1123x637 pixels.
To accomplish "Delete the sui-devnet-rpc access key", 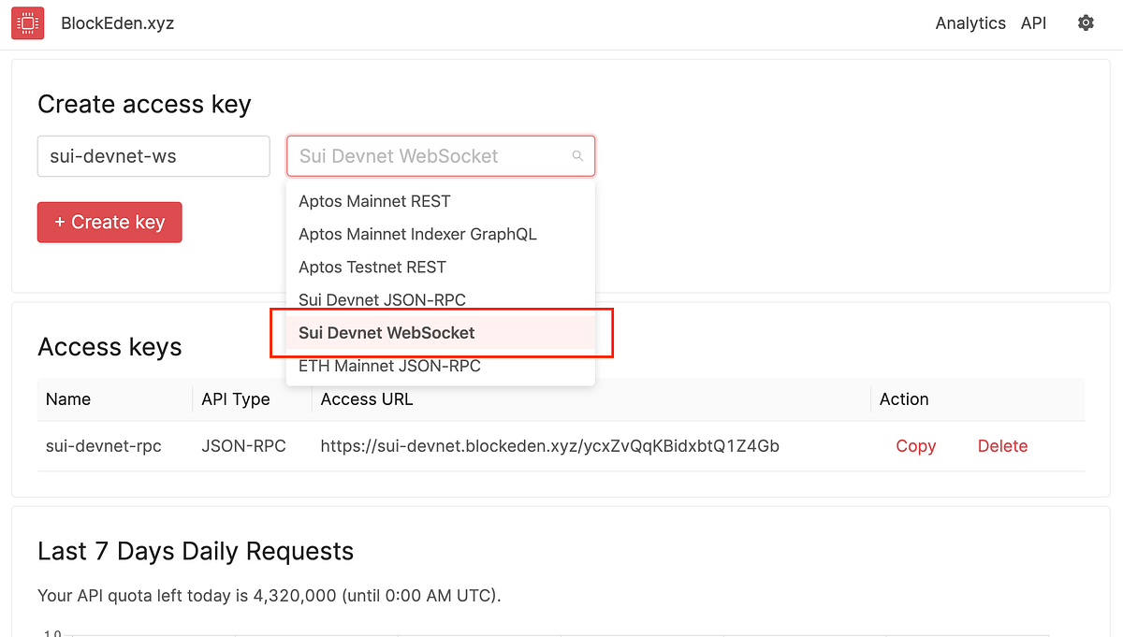I will pyautogui.click(x=1002, y=446).
